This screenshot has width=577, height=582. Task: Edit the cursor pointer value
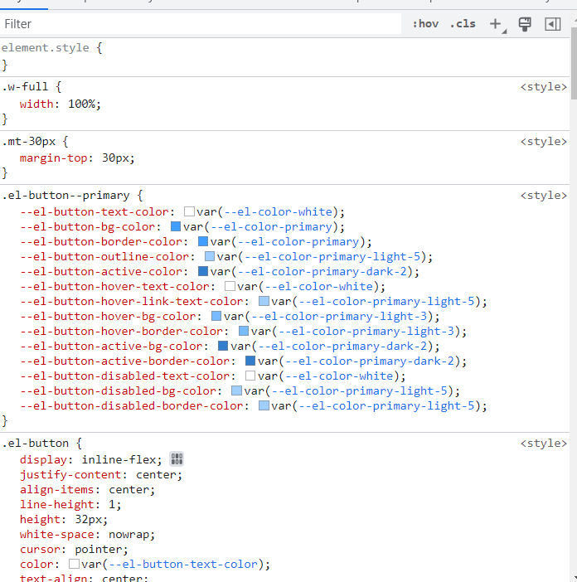coord(99,550)
